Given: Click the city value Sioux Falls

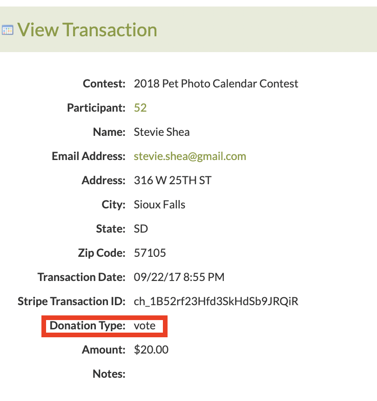Looking at the screenshot, I should [160, 205].
